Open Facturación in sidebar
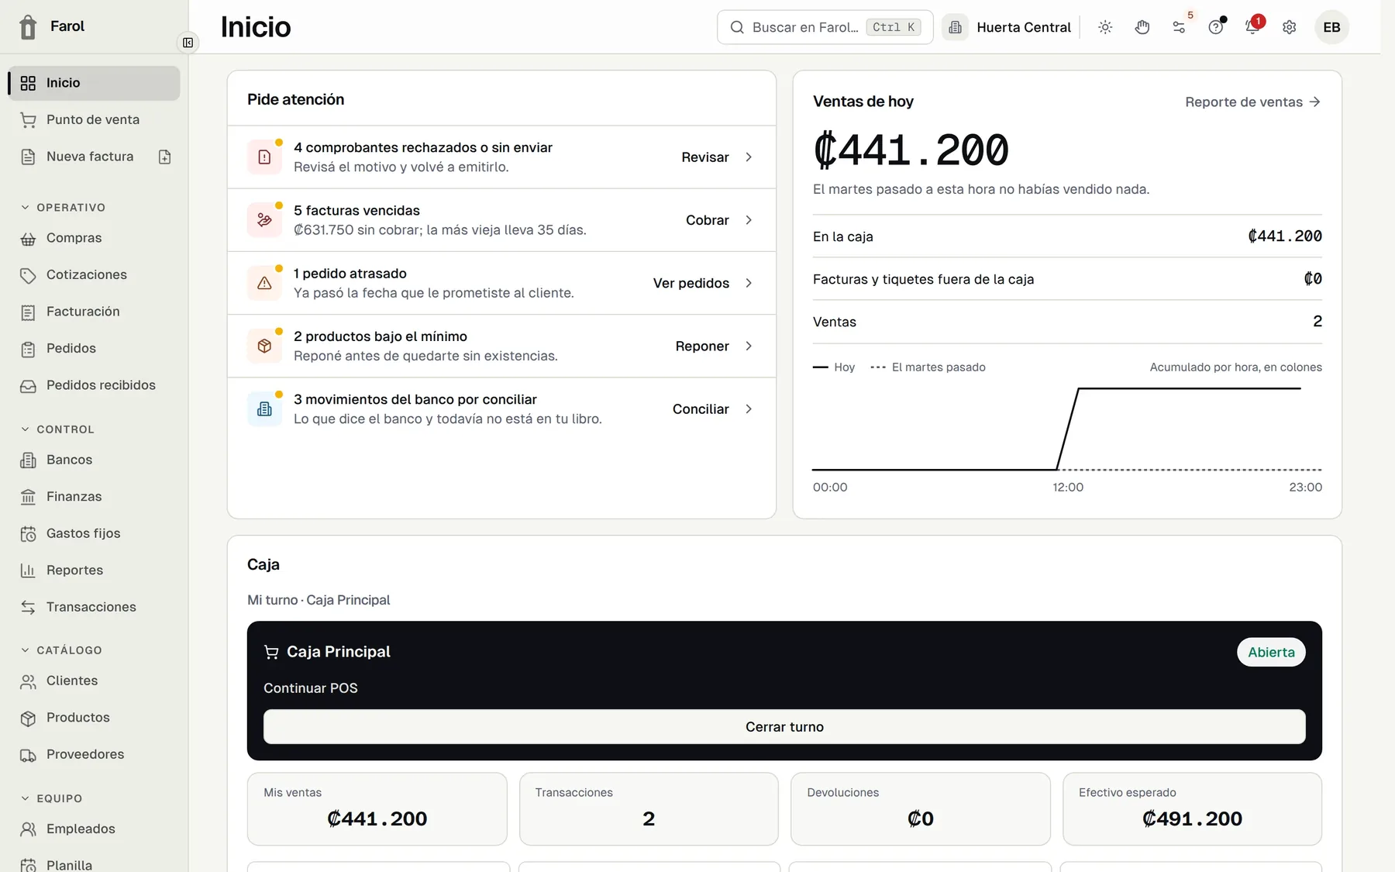 95,312
